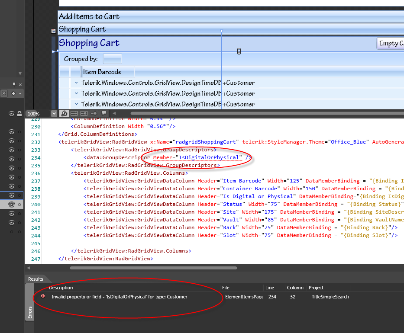Viewport: 404px width, 333px height.
Task: Toggle visibility eye in the blue-outlined row
Action: [12, 195]
